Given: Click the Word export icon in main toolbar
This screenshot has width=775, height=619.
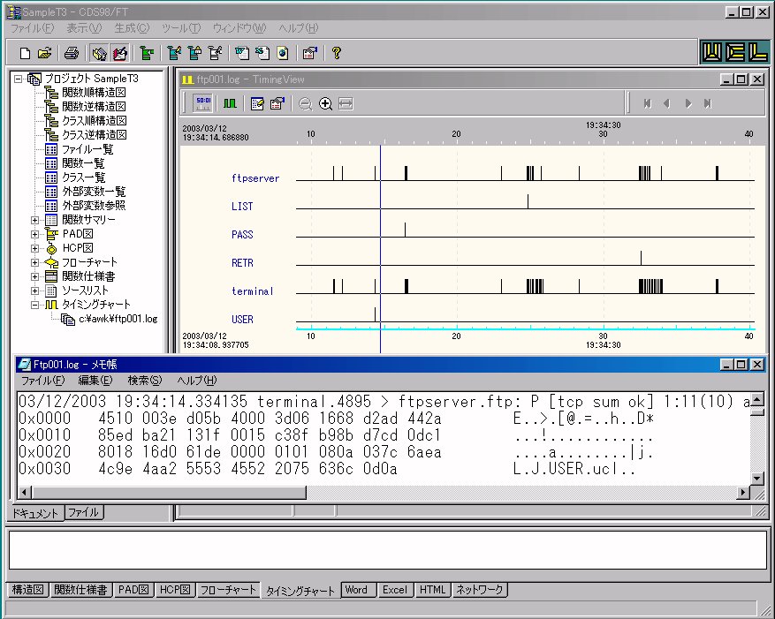Looking at the screenshot, I should [x=241, y=53].
